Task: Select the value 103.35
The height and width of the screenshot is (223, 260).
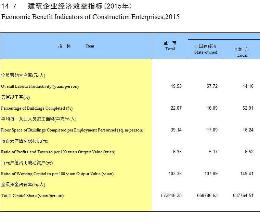Action: tap(175, 174)
